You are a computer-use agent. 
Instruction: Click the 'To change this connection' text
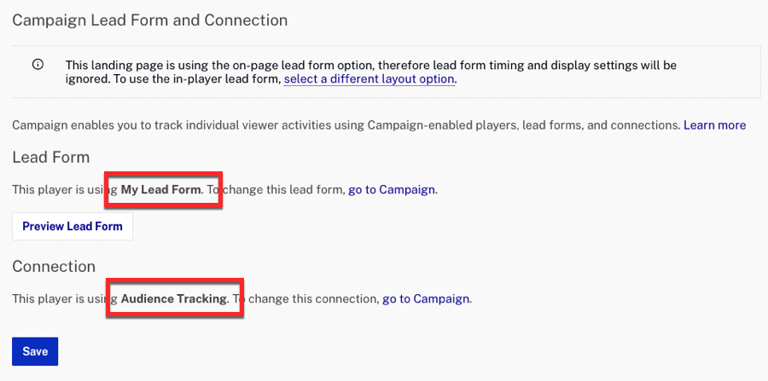pyautogui.click(x=305, y=298)
